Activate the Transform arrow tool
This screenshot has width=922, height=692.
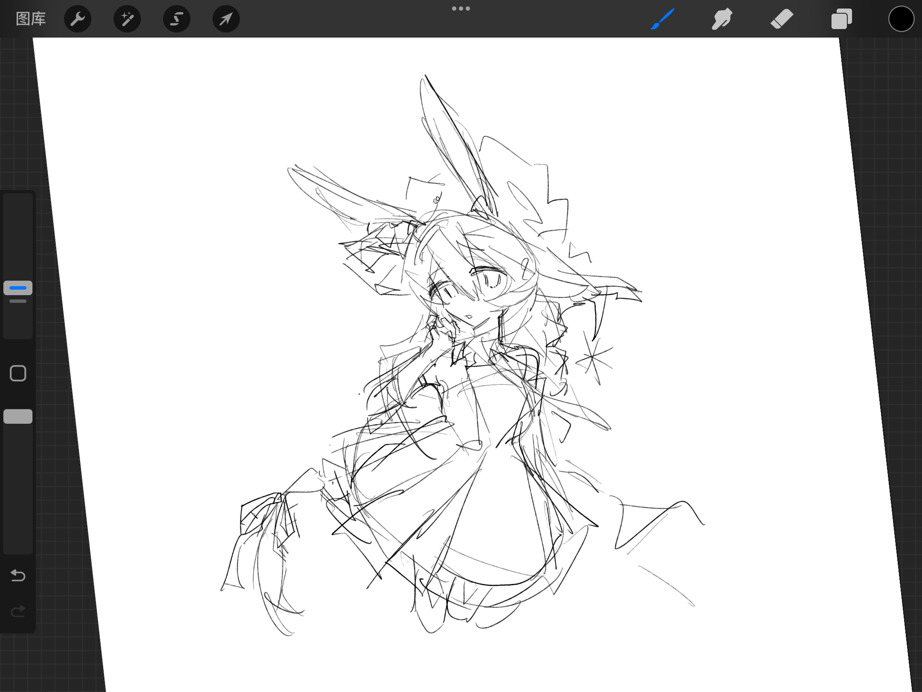226,19
